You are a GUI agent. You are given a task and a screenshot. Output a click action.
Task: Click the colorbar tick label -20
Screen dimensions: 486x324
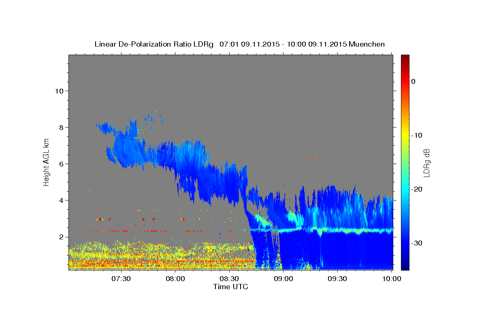(x=417, y=189)
